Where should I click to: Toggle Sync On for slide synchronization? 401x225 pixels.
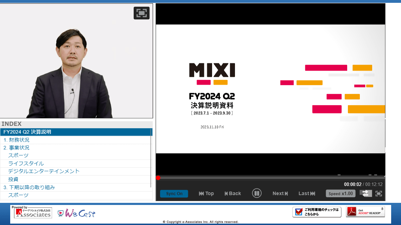pos(174,193)
